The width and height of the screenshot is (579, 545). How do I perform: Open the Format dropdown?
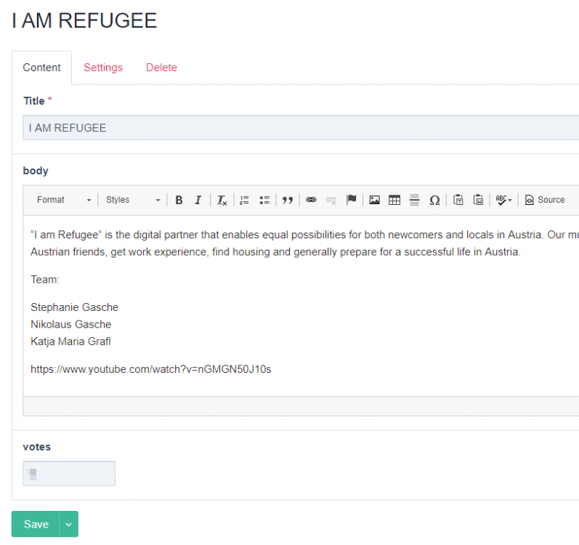[63, 200]
